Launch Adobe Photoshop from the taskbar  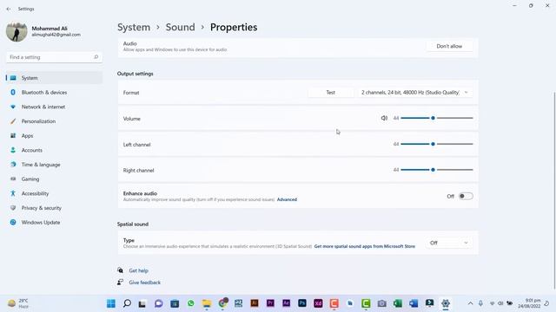pos(302,303)
